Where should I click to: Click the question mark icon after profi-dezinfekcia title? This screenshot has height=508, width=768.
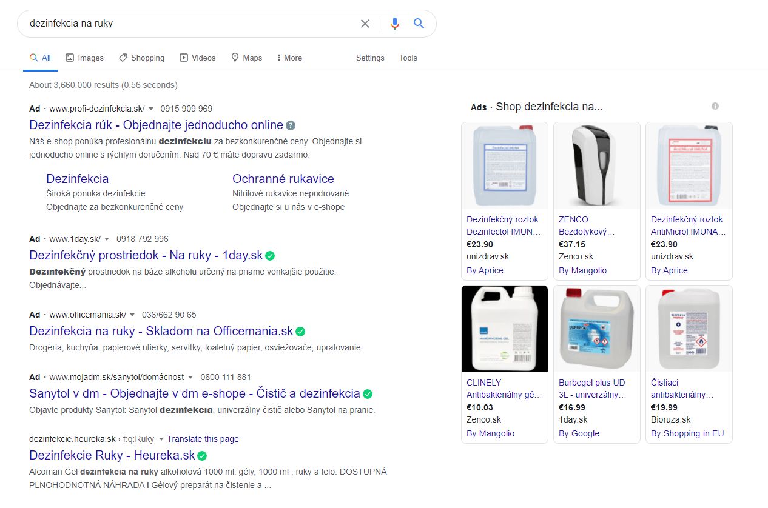(291, 125)
